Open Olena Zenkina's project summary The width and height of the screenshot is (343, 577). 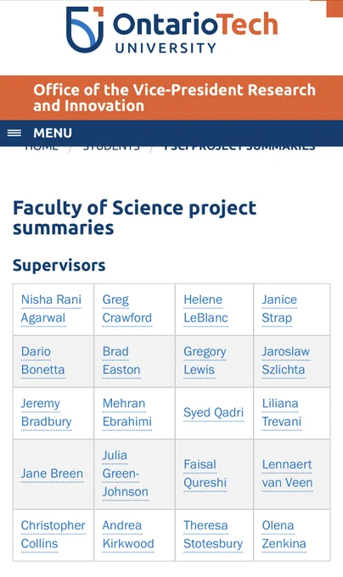pyautogui.click(x=284, y=535)
